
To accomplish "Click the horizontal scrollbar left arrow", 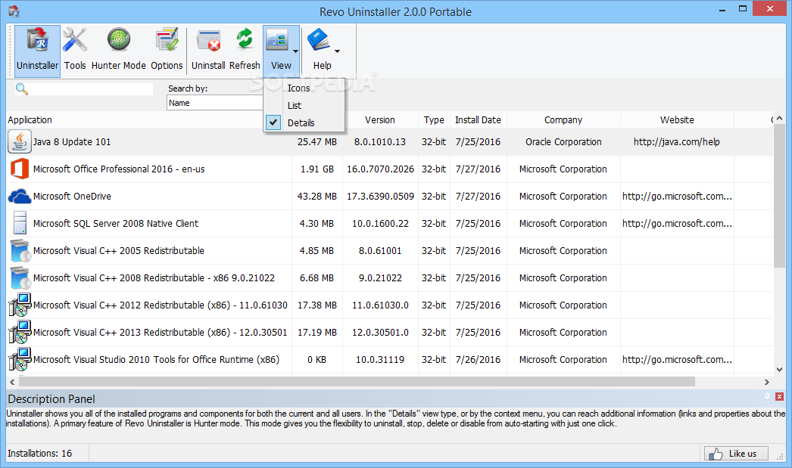I will (12, 382).
